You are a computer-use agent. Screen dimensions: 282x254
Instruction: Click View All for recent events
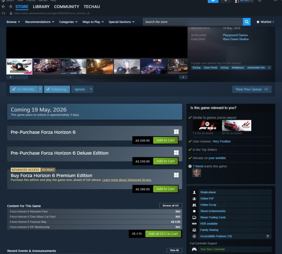174,250
